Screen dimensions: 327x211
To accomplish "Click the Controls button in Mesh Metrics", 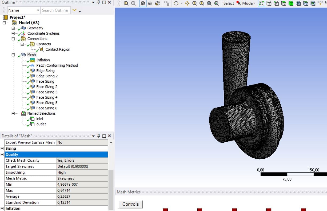I will [x=131, y=204].
